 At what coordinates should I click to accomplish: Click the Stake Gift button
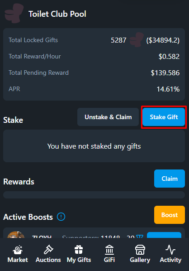click(164, 117)
